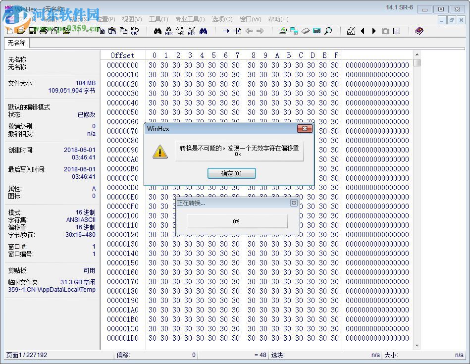Click the Modify data 101/010 icon

135,31
